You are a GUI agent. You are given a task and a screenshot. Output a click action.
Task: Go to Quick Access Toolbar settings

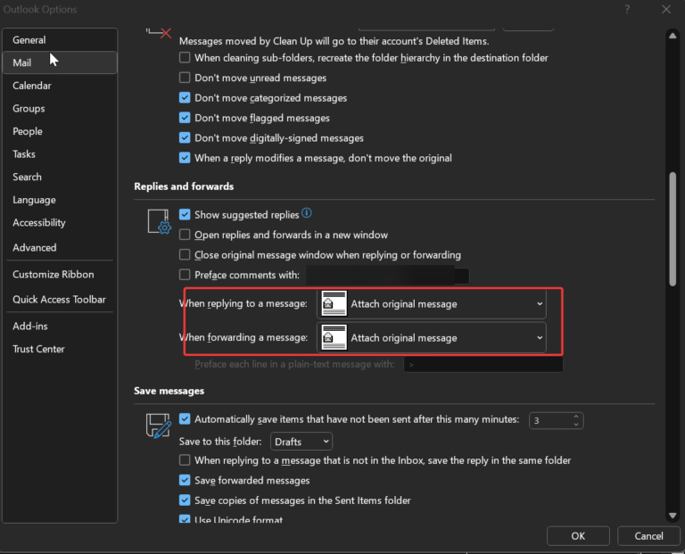click(60, 299)
